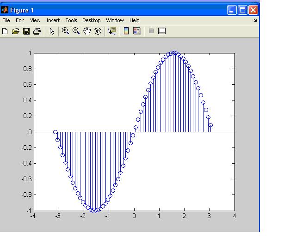The height and width of the screenshot is (236, 296).
Task: Print the figure using the printer icon
Action: tap(37, 31)
